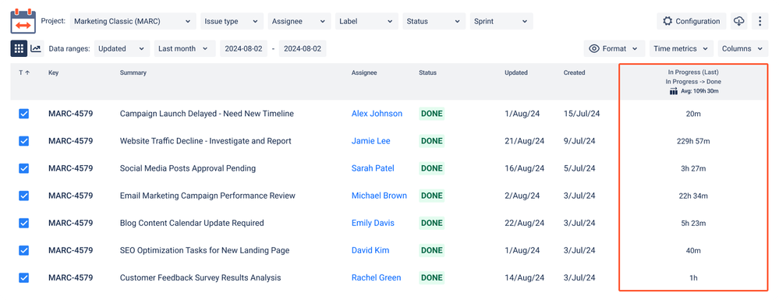Viewport: 779px width, 300px height.
Task: Switch to grid table view icon
Action: tap(19, 48)
